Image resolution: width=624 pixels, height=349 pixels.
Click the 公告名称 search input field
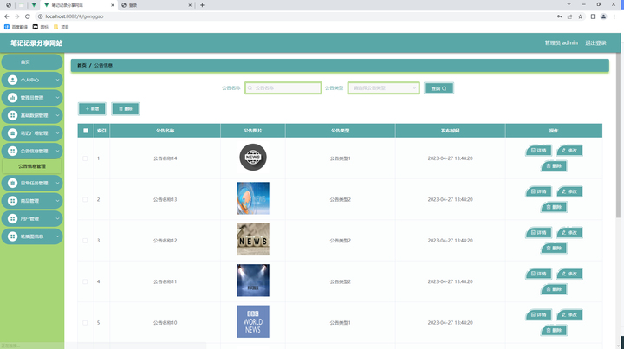(x=283, y=87)
